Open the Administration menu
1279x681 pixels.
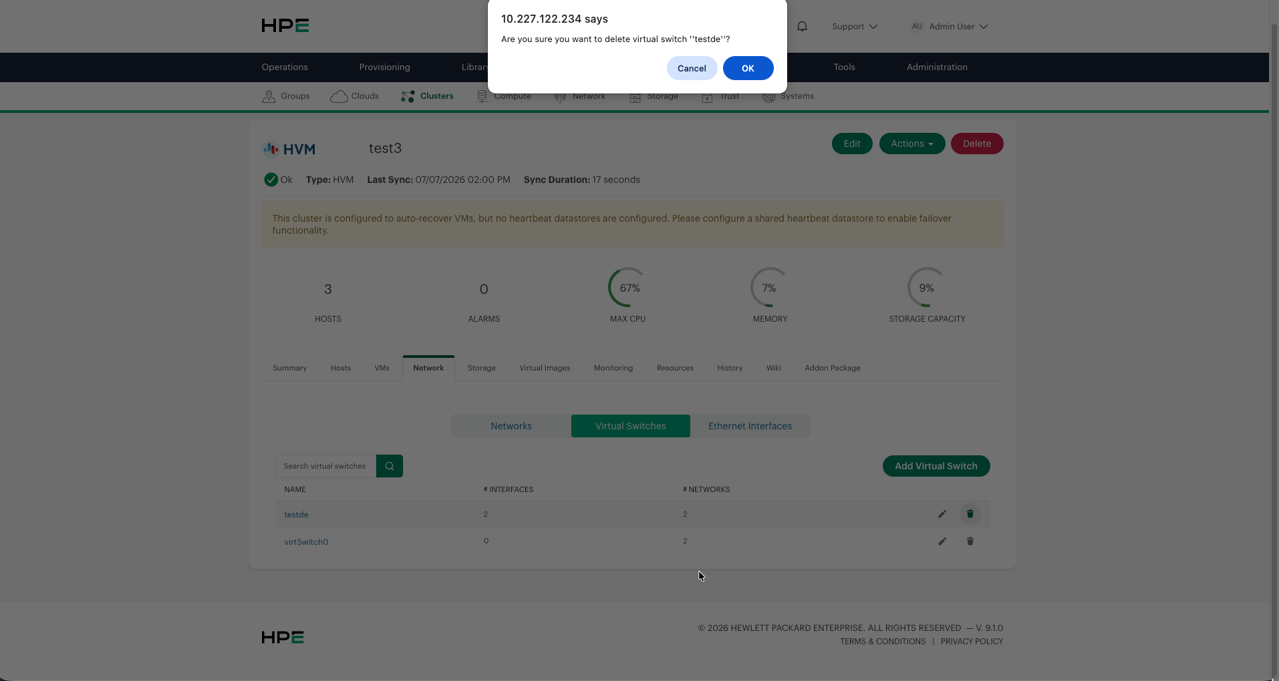point(937,67)
